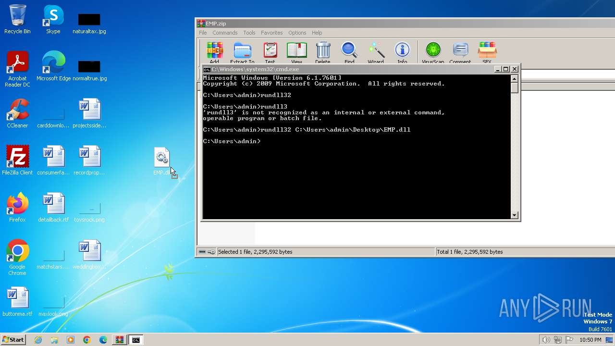Select the projectsside document icon
The height and width of the screenshot is (346, 615).
(x=89, y=113)
